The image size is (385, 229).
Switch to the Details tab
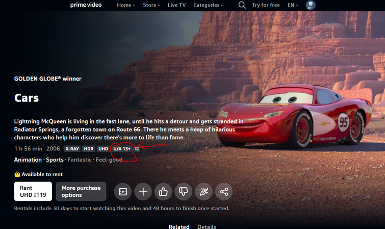pos(207,226)
